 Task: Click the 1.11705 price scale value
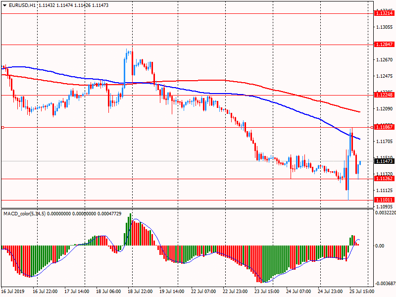[385, 141]
